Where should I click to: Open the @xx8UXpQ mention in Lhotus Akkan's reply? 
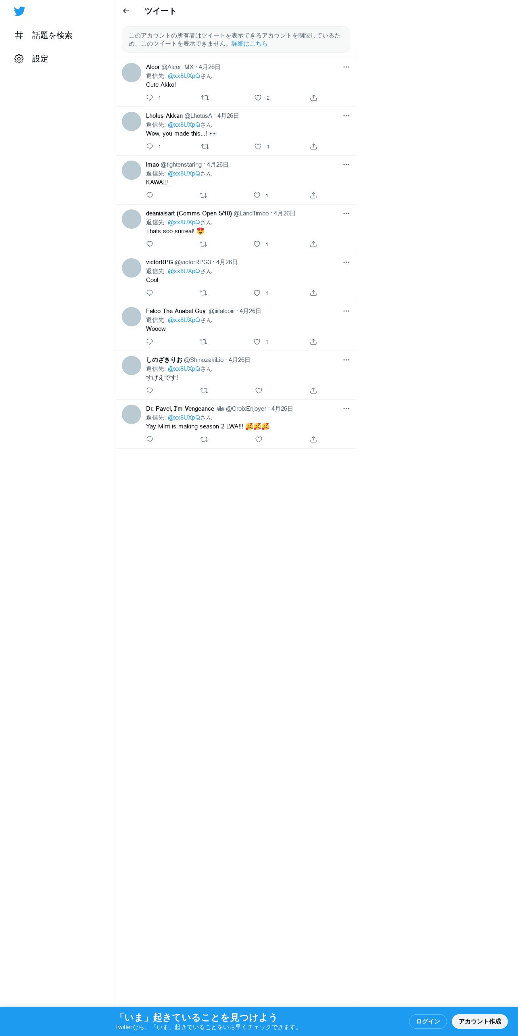184,125
